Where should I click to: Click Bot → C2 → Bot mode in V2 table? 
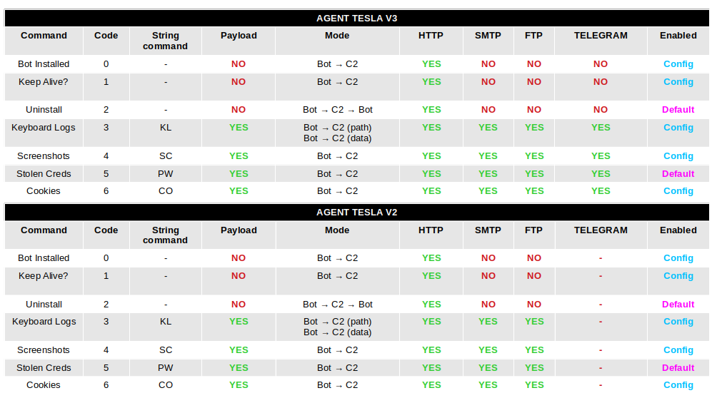click(x=338, y=305)
